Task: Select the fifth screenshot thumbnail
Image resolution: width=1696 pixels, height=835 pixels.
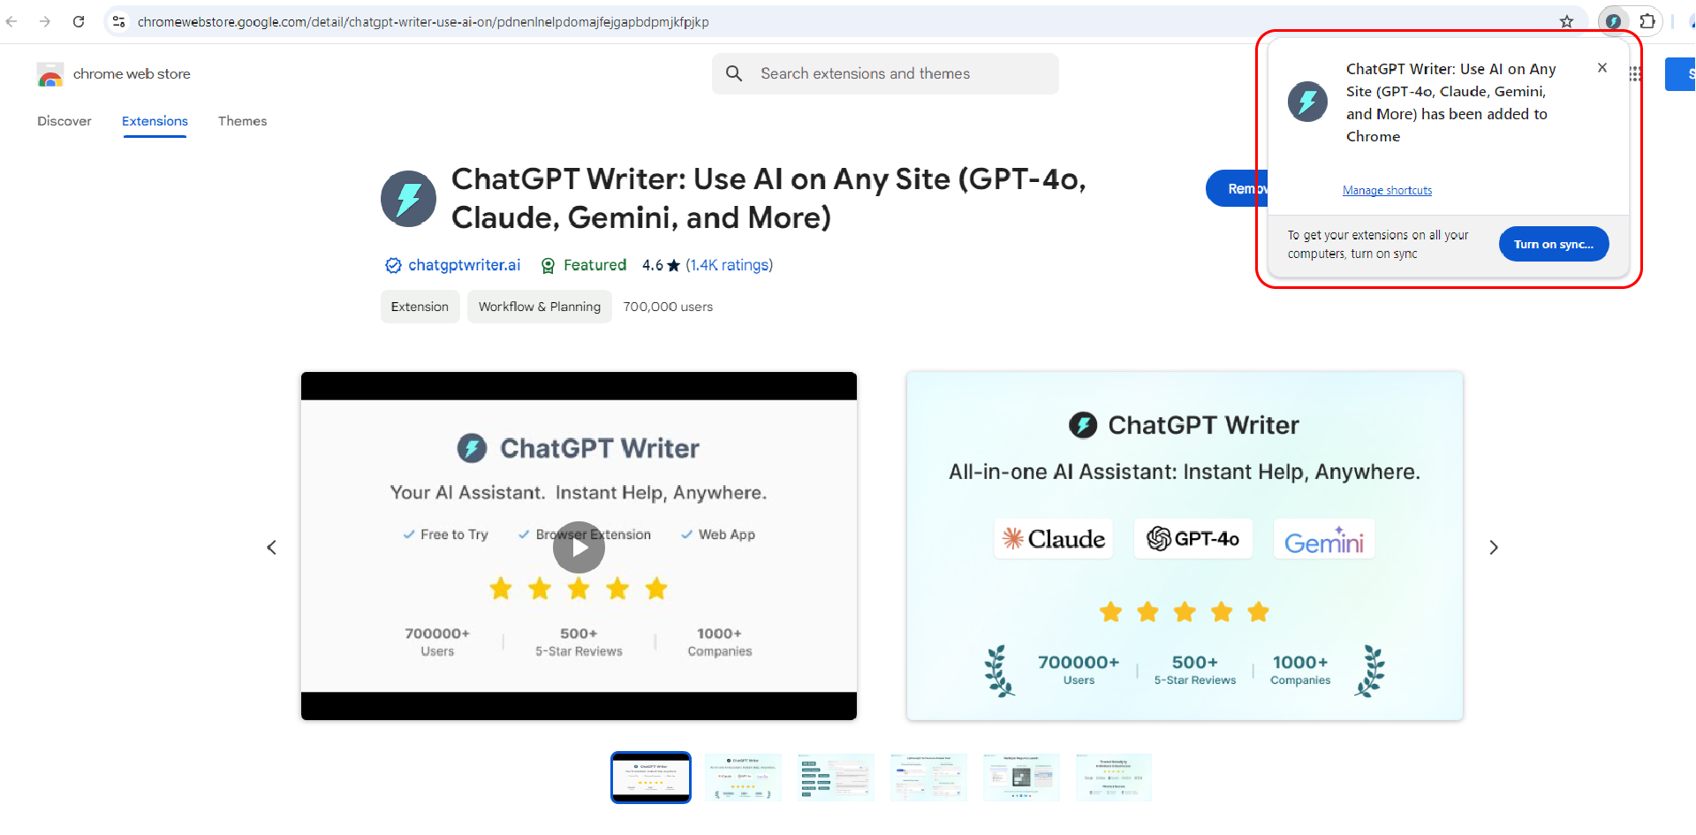Action: point(1021,778)
